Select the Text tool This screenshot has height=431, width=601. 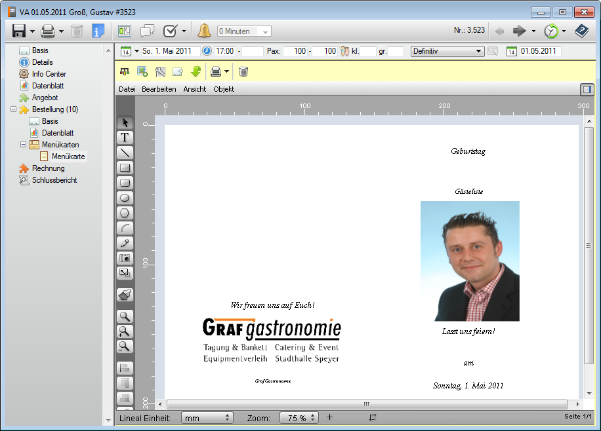[125, 138]
